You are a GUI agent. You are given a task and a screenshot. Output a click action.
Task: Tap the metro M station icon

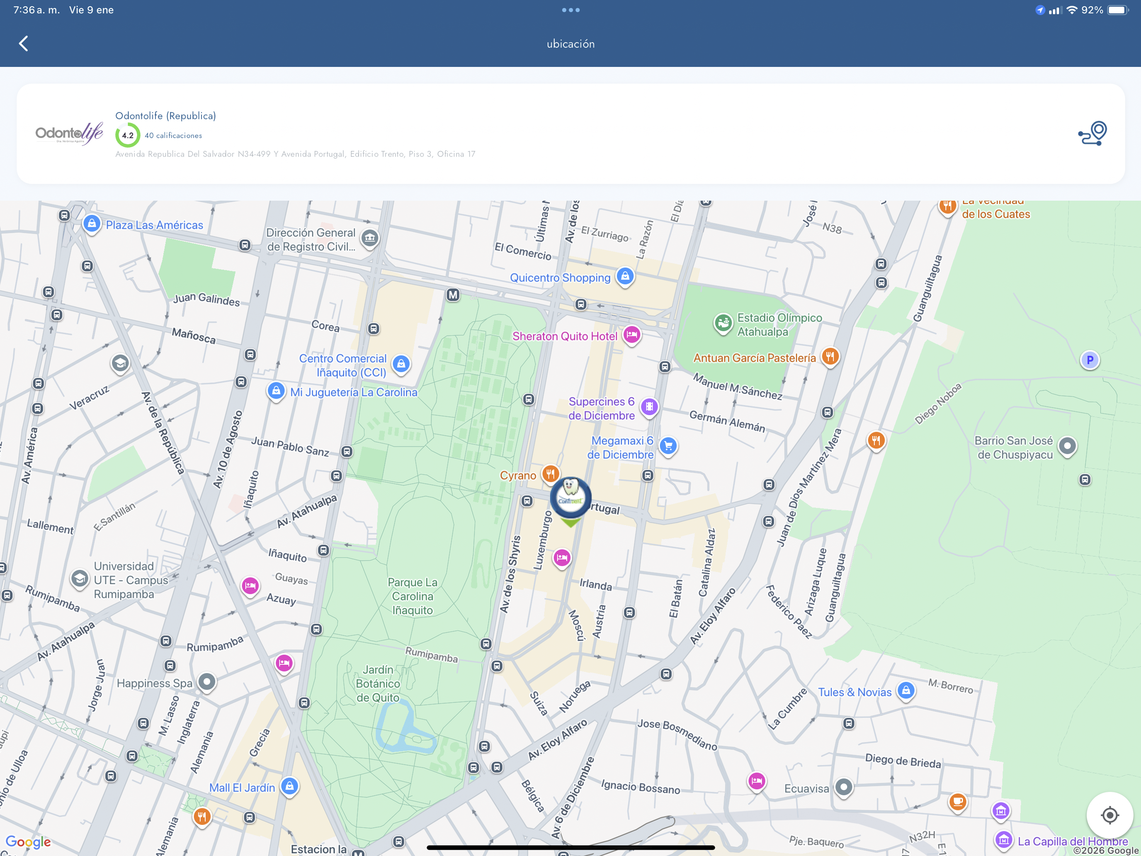pos(453,294)
